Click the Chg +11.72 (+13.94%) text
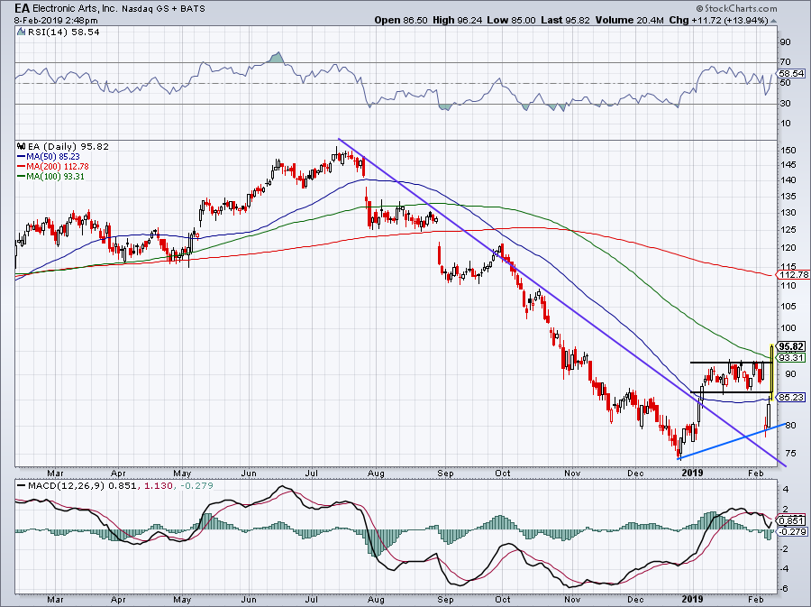Image resolution: width=811 pixels, height=607 pixels. [x=718, y=20]
